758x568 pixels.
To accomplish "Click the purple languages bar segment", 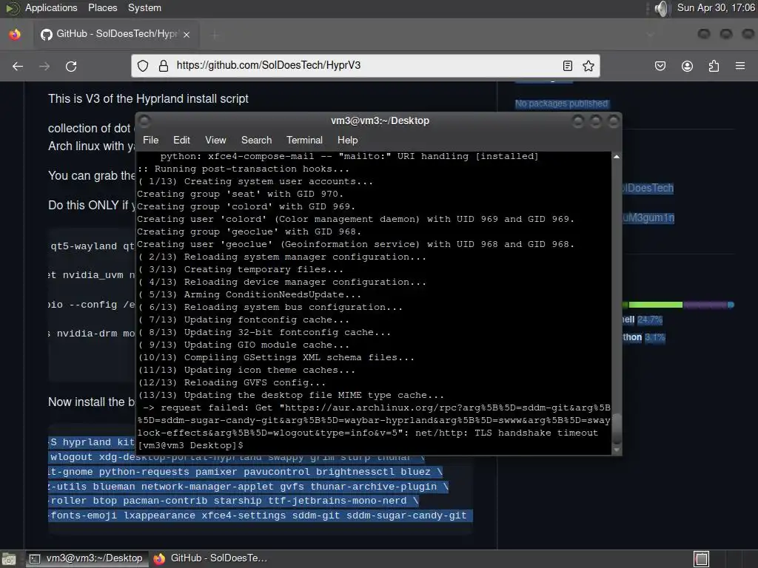I will [705, 305].
